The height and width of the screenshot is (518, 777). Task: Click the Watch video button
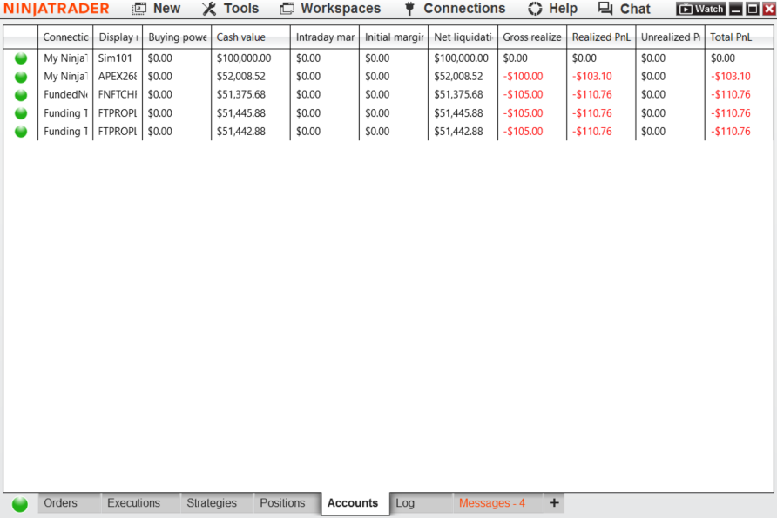[x=700, y=9]
